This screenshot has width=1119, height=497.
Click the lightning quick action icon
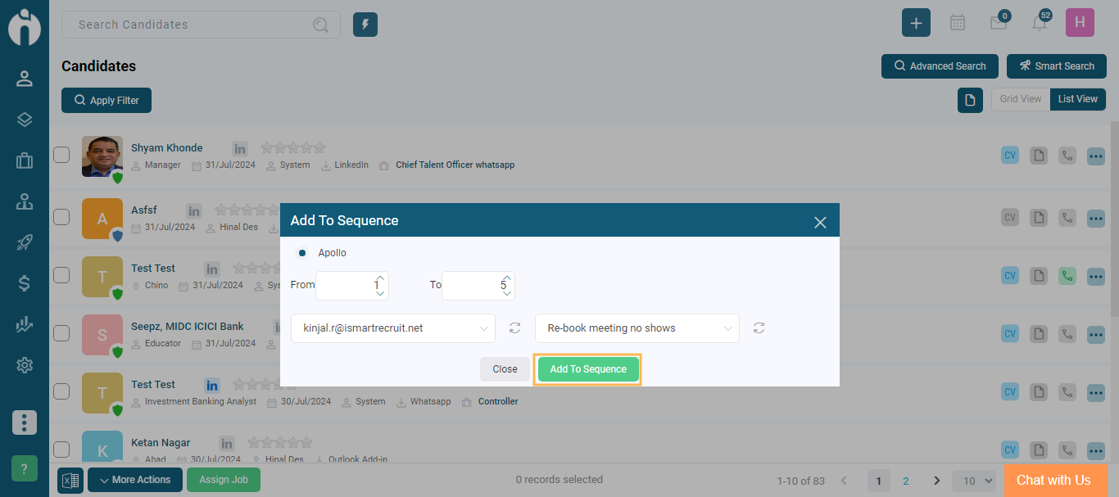coord(365,25)
